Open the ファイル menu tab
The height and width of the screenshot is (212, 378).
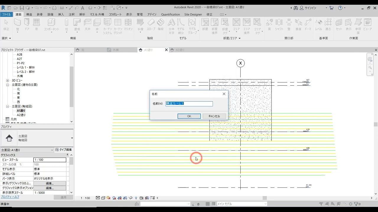pyautogui.click(x=6, y=14)
